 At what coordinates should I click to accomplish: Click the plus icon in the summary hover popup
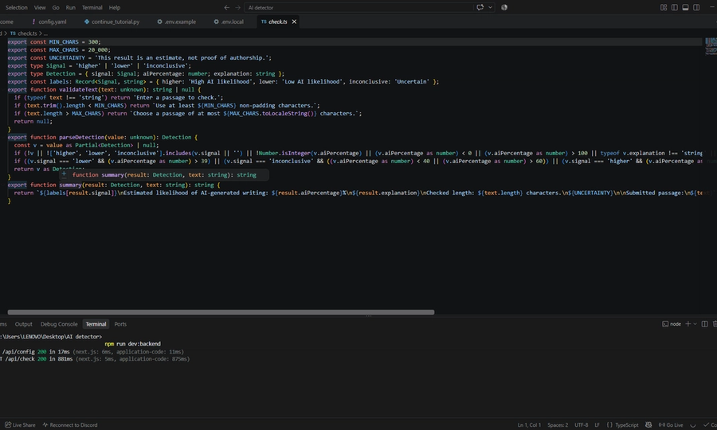click(64, 174)
